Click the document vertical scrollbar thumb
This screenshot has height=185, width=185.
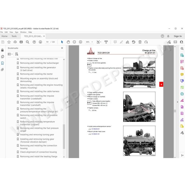click(x=175, y=111)
